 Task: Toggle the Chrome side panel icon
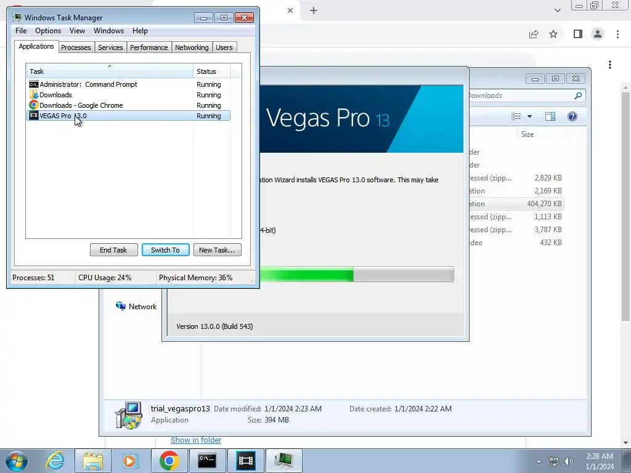coord(578,34)
